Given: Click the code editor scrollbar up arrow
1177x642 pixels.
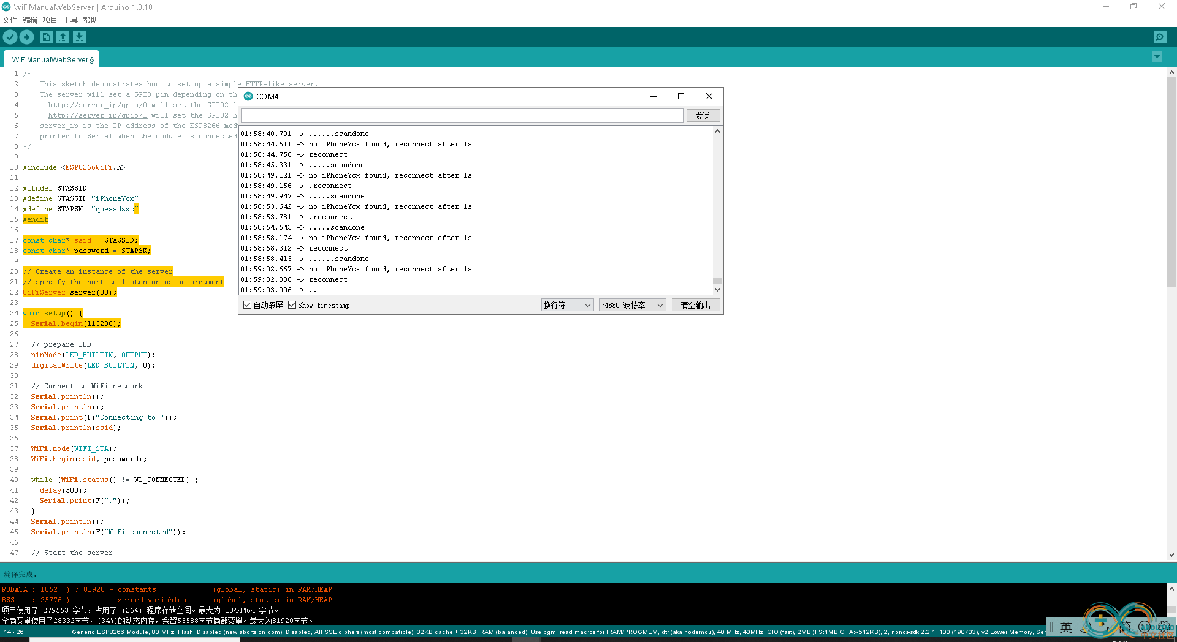Looking at the screenshot, I should [x=1171, y=72].
